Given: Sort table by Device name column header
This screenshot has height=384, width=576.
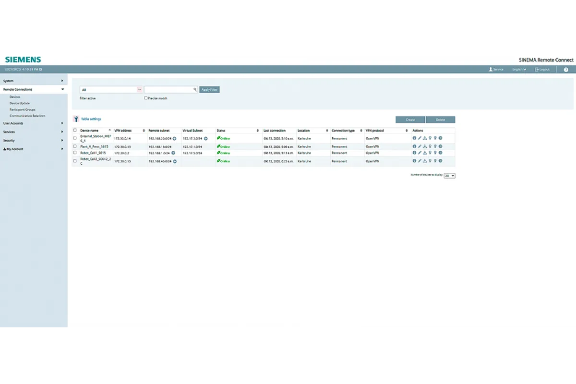Looking at the screenshot, I should coord(96,131).
